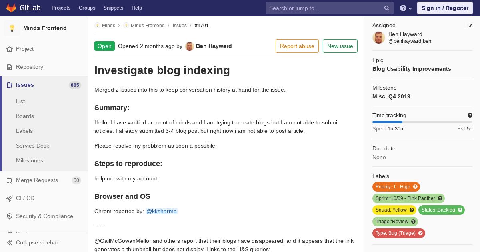Click help icon on Squad::Yellow label
Image resolution: width=480 pixels, height=252 pixels.
[412, 210]
